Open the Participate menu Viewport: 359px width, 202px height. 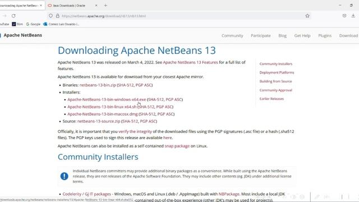coord(260,36)
